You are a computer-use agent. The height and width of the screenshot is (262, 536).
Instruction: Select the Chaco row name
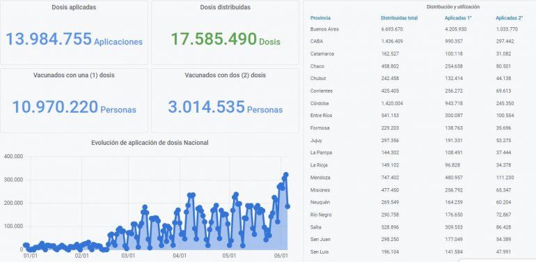coord(317,66)
